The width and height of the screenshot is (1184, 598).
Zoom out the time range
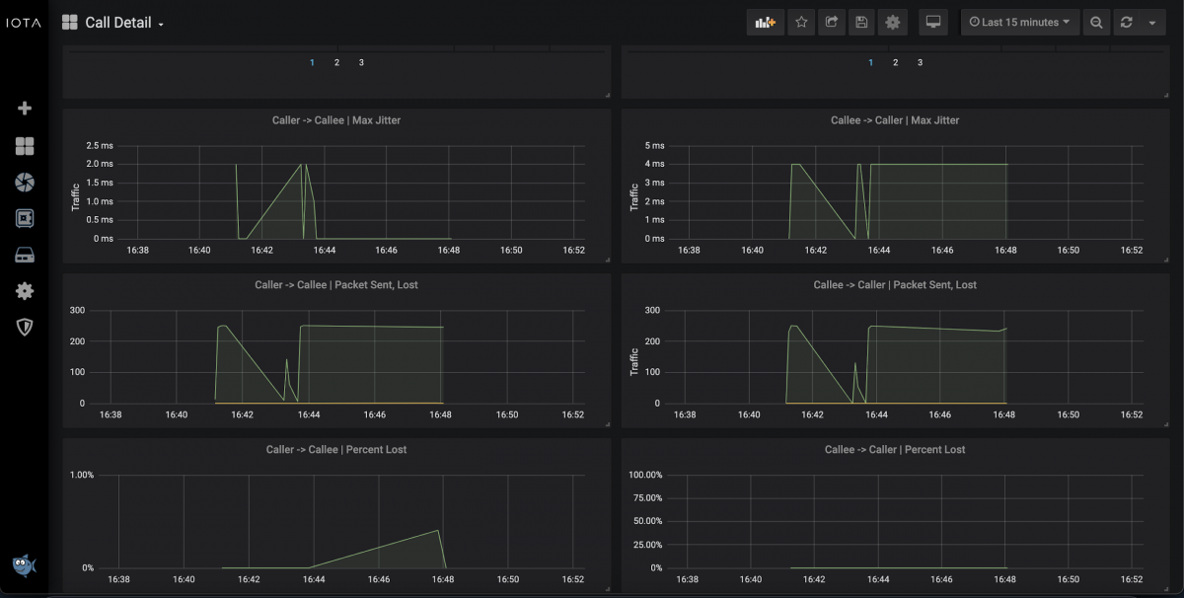(1096, 22)
